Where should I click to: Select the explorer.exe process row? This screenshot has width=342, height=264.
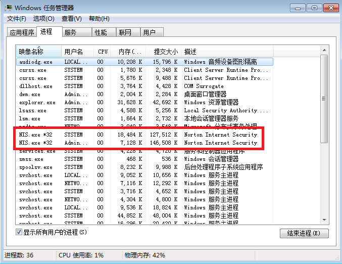(x=37, y=103)
